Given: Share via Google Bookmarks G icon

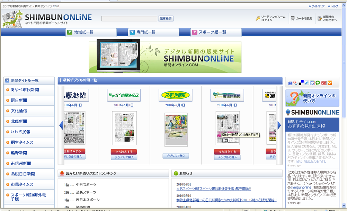Looking at the screenshot, I should (x=312, y=83).
